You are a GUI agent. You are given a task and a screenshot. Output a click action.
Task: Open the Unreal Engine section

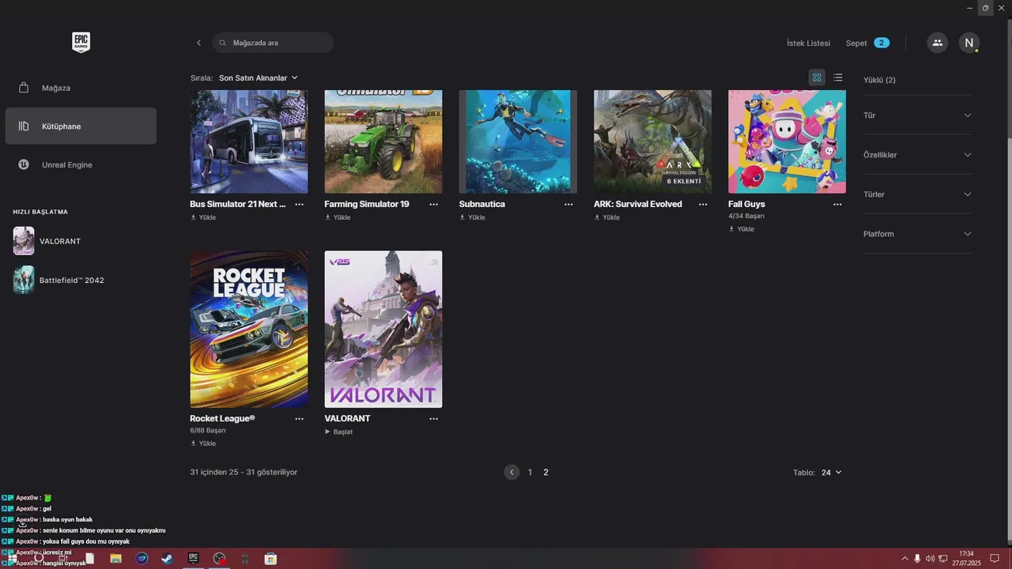[81, 165]
